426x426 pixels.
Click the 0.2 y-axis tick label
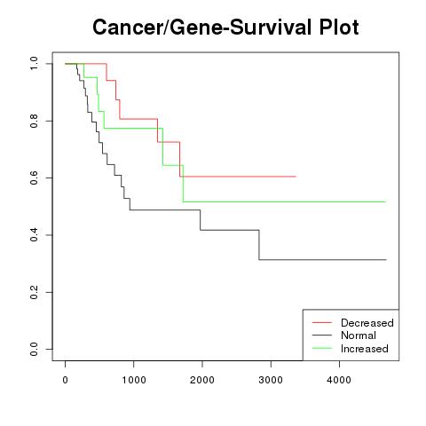pyautogui.click(x=34, y=292)
